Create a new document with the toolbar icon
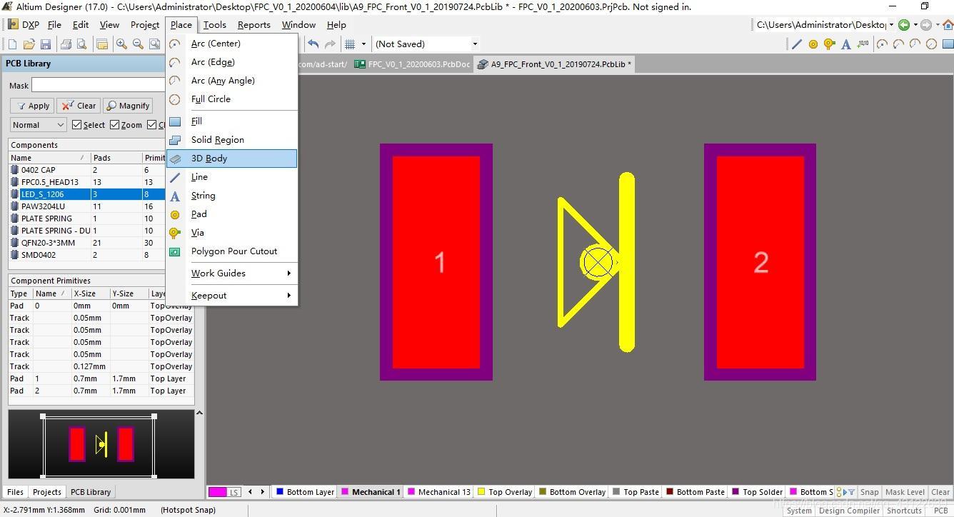 pos(13,44)
